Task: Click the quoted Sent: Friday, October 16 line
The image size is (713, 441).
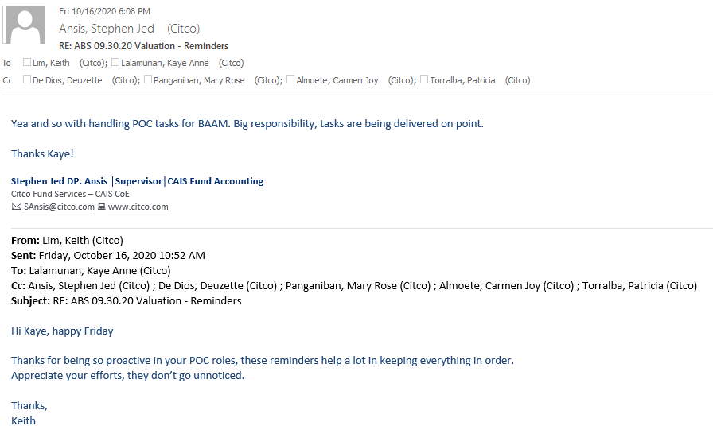Action: click(108, 255)
